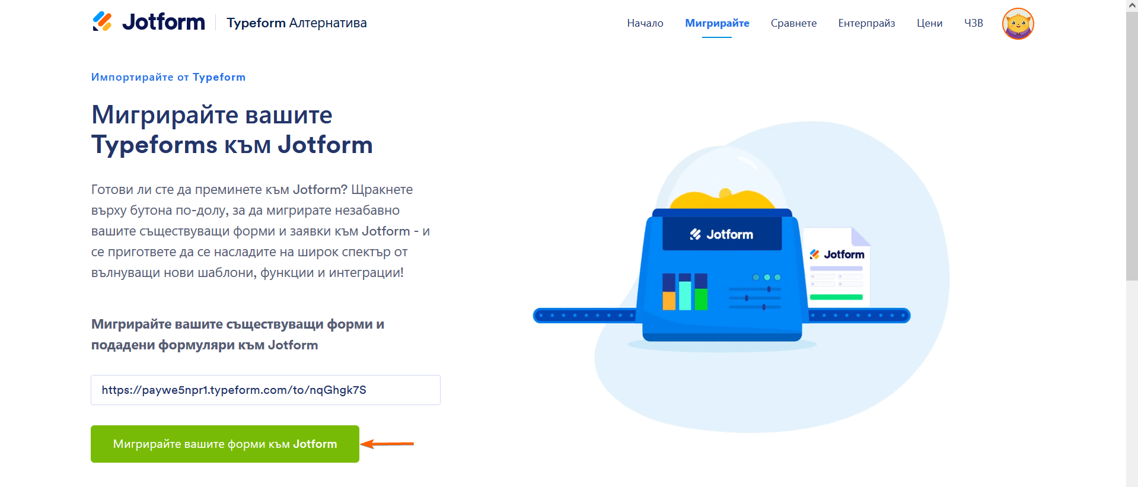Click the Импортирайте от Typeform label
Screen dimensions: 1138x487
click(168, 77)
